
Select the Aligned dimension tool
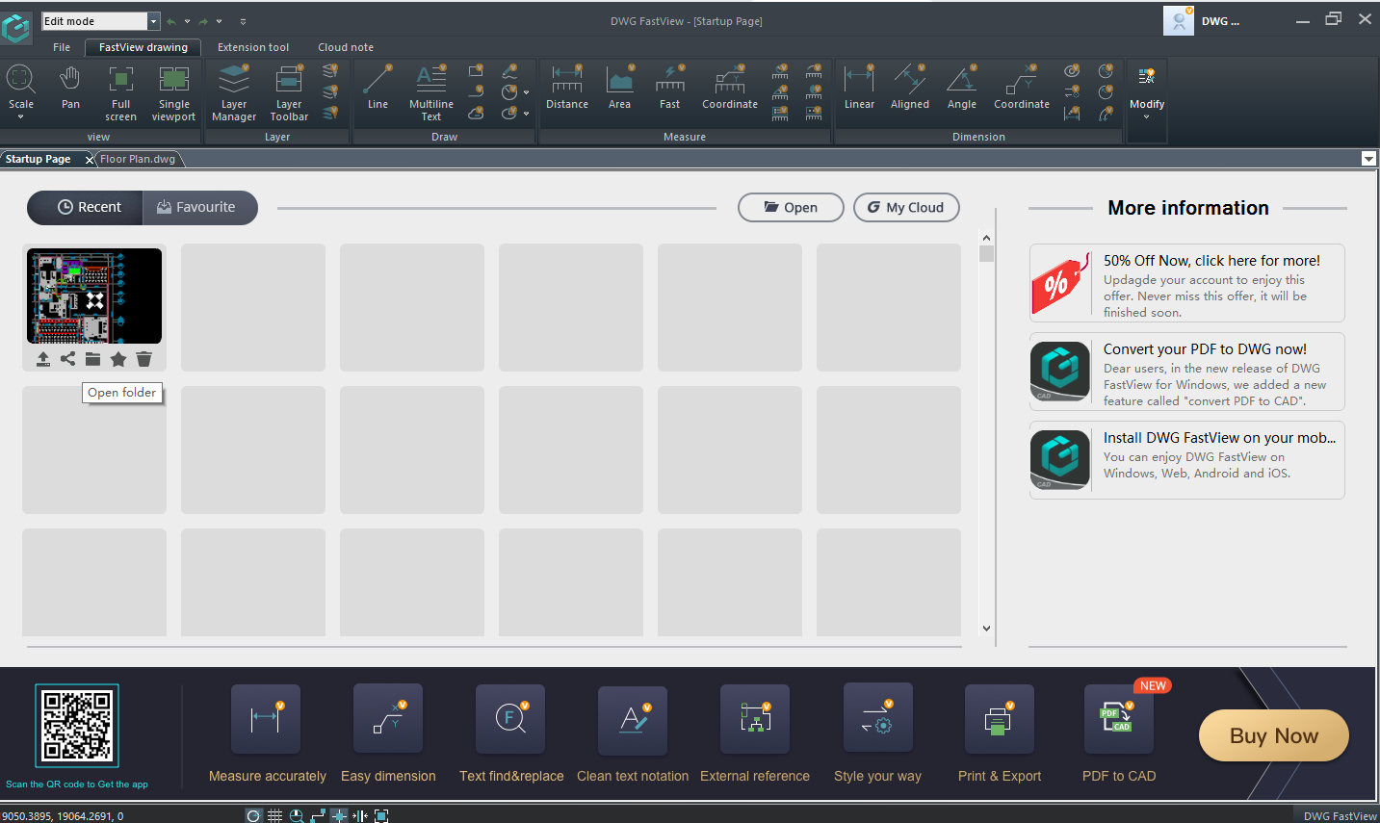910,89
